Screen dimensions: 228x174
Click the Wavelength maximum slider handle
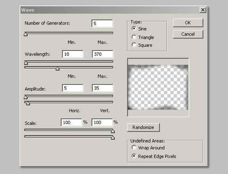[58, 69]
